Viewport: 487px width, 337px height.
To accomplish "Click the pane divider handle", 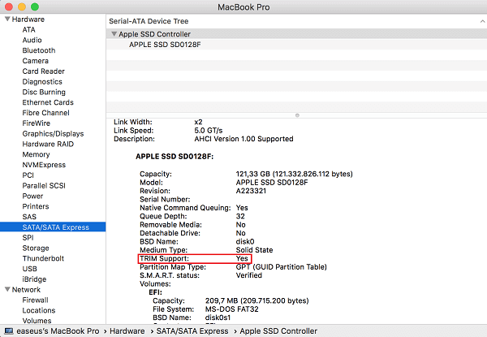I will click(296, 115).
